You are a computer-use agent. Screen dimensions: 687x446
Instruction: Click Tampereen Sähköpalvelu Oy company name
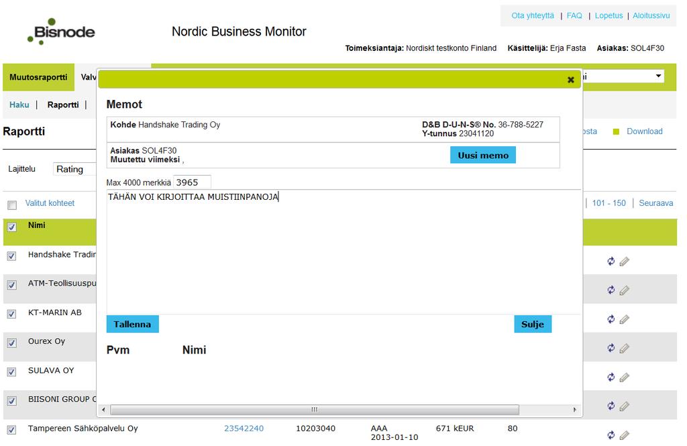click(x=83, y=429)
